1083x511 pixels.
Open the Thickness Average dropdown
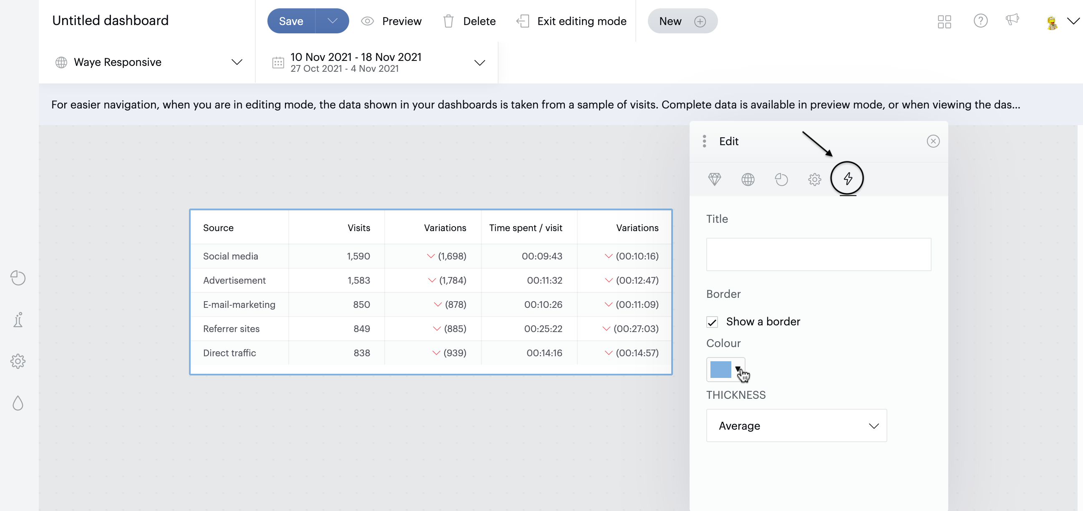coord(796,425)
